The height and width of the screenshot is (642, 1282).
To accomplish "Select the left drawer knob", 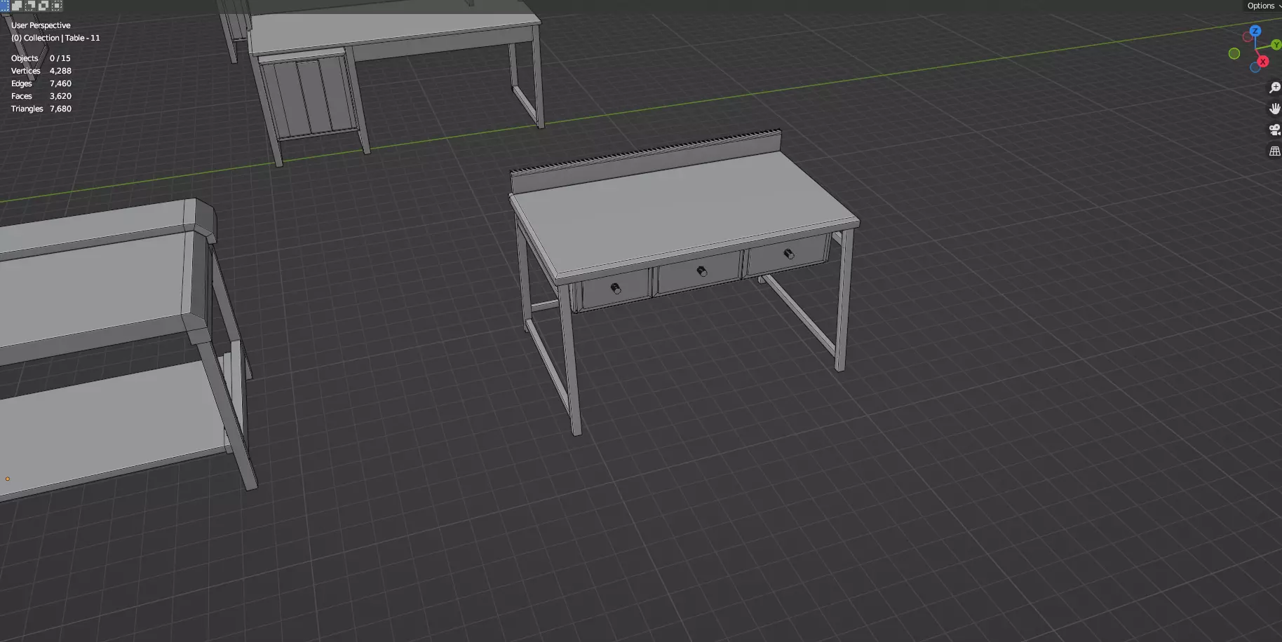I will pyautogui.click(x=616, y=288).
